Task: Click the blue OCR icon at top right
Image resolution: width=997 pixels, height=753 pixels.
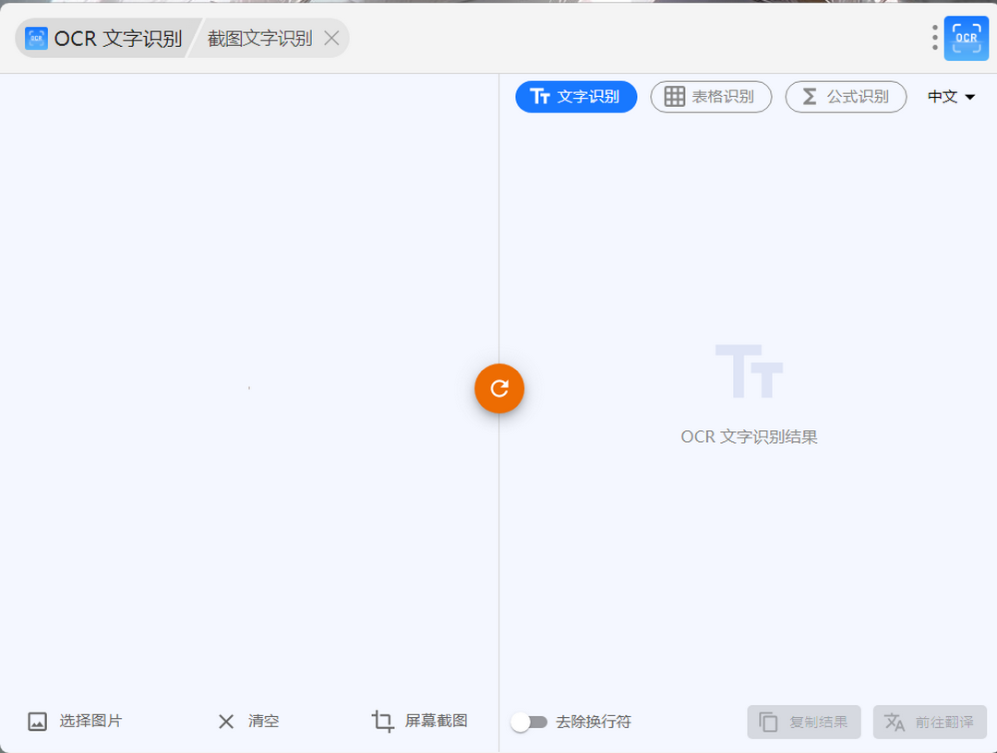Action: (966, 38)
